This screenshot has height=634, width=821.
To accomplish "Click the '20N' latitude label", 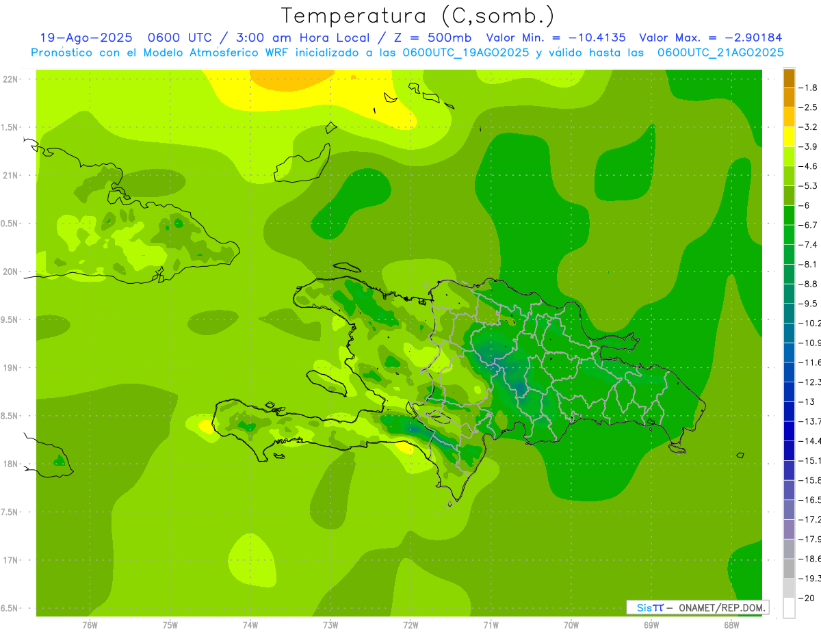I will pos(10,272).
